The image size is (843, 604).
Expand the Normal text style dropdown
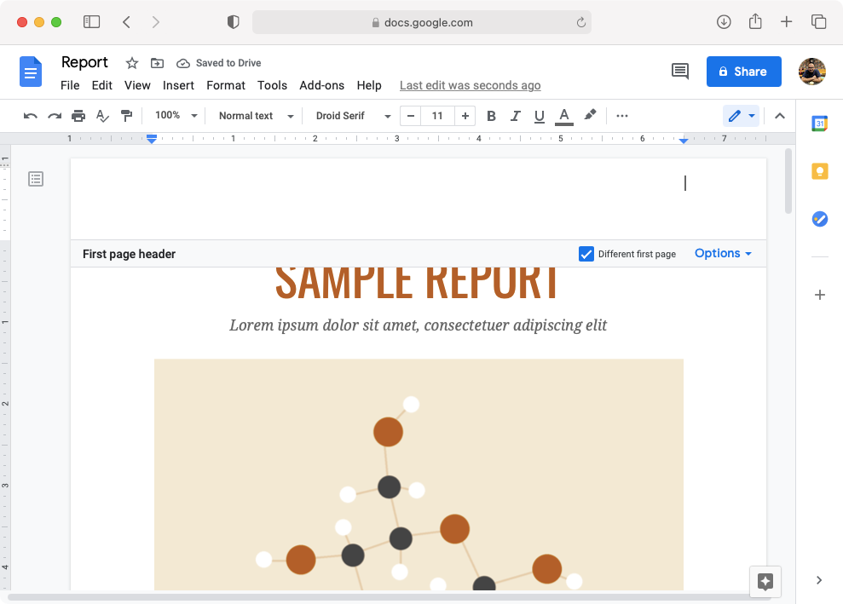256,116
